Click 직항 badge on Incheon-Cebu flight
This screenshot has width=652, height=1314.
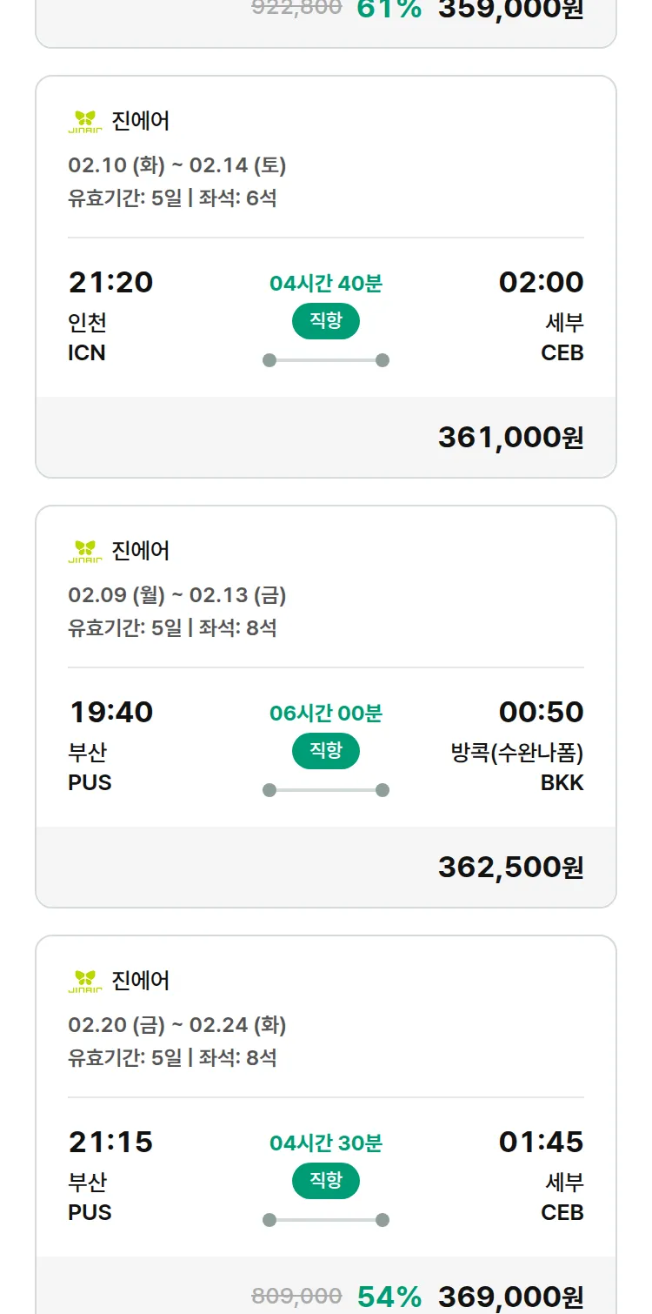click(326, 321)
